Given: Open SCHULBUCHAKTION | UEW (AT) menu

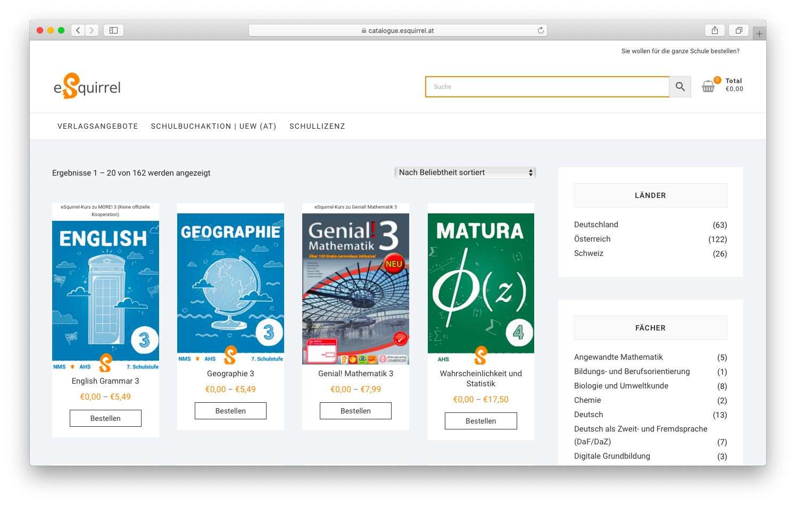Looking at the screenshot, I should tap(213, 126).
